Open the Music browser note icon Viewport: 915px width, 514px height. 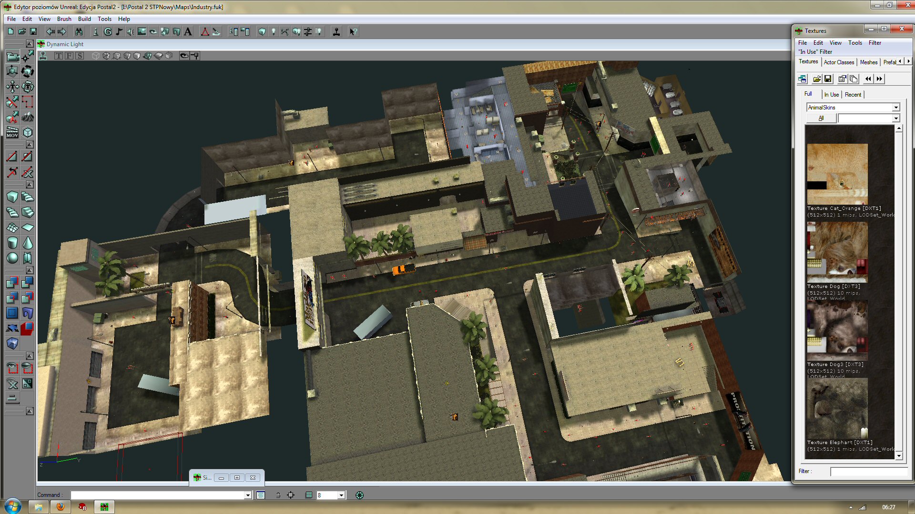[x=119, y=31]
